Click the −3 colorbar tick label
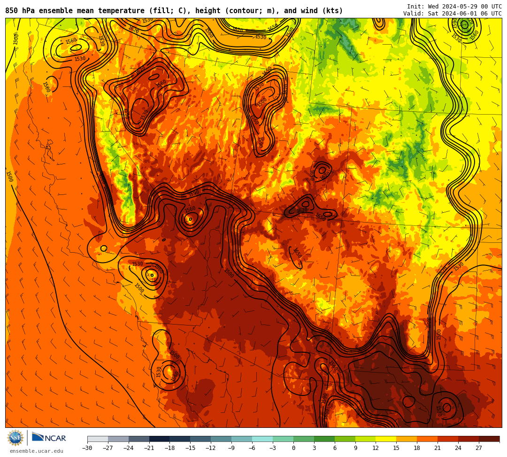Screen dimensions: 507x457 [x=273, y=448]
